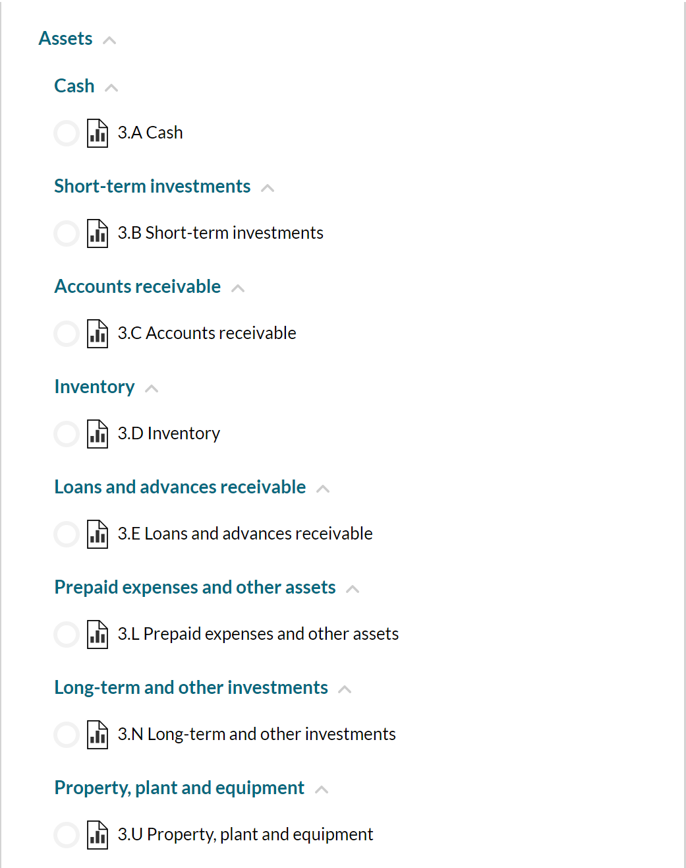Collapse the Short-term investments group chevron
The width and height of the screenshot is (686, 868).
[x=268, y=188]
